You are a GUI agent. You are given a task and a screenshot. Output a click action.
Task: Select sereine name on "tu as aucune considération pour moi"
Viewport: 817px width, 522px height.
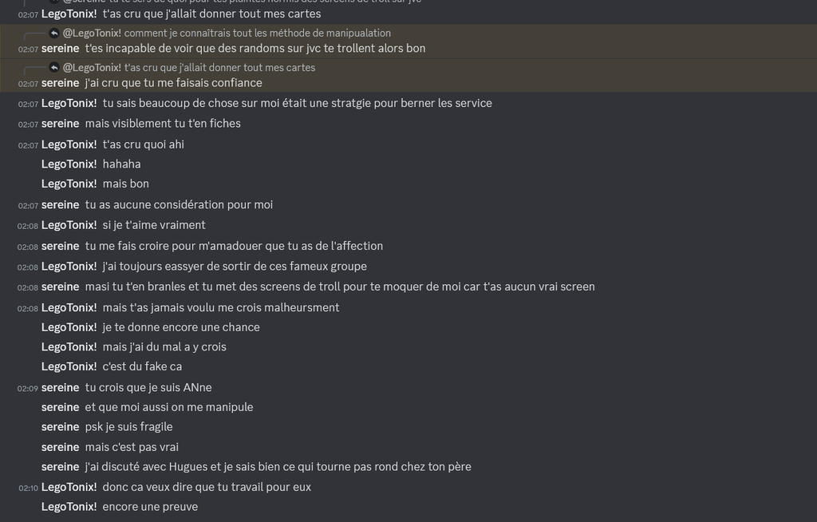click(60, 205)
